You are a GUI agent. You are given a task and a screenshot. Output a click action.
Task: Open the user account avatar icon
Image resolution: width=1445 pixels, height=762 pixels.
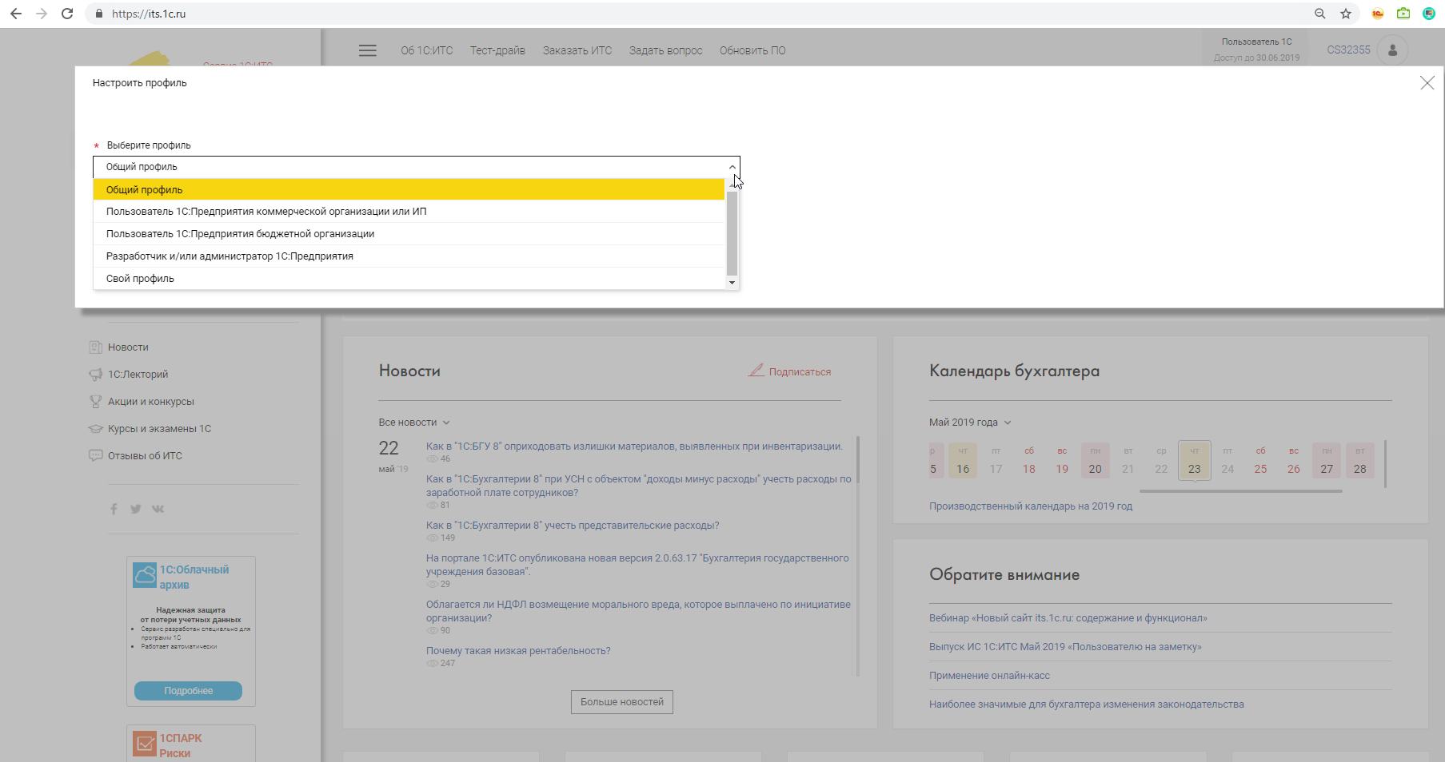(x=1393, y=50)
